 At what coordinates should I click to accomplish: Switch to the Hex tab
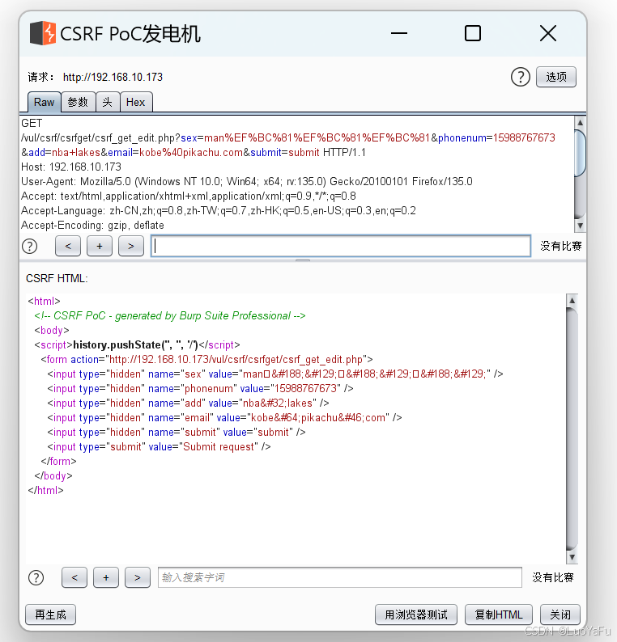136,102
